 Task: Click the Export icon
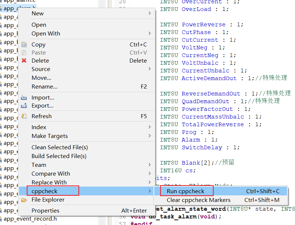pos(24,106)
